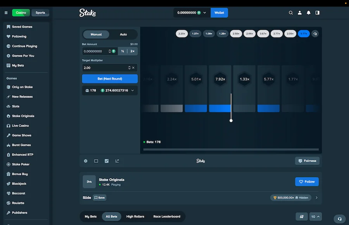The width and height of the screenshot is (349, 225).
Task: Switch to Manual betting mode
Action: tap(96, 34)
